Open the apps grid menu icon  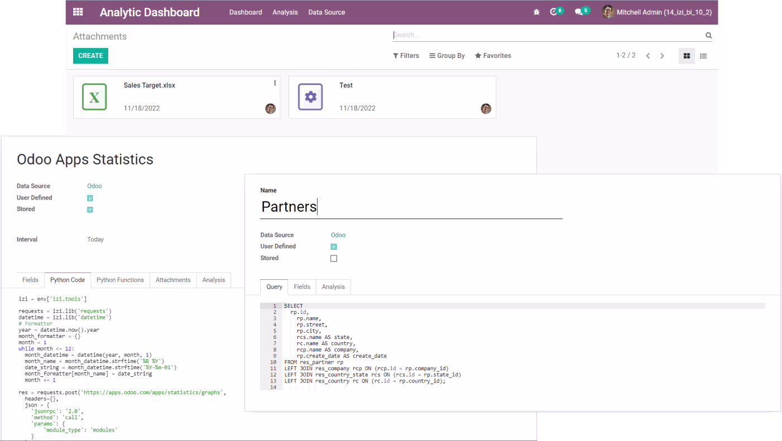coord(78,12)
